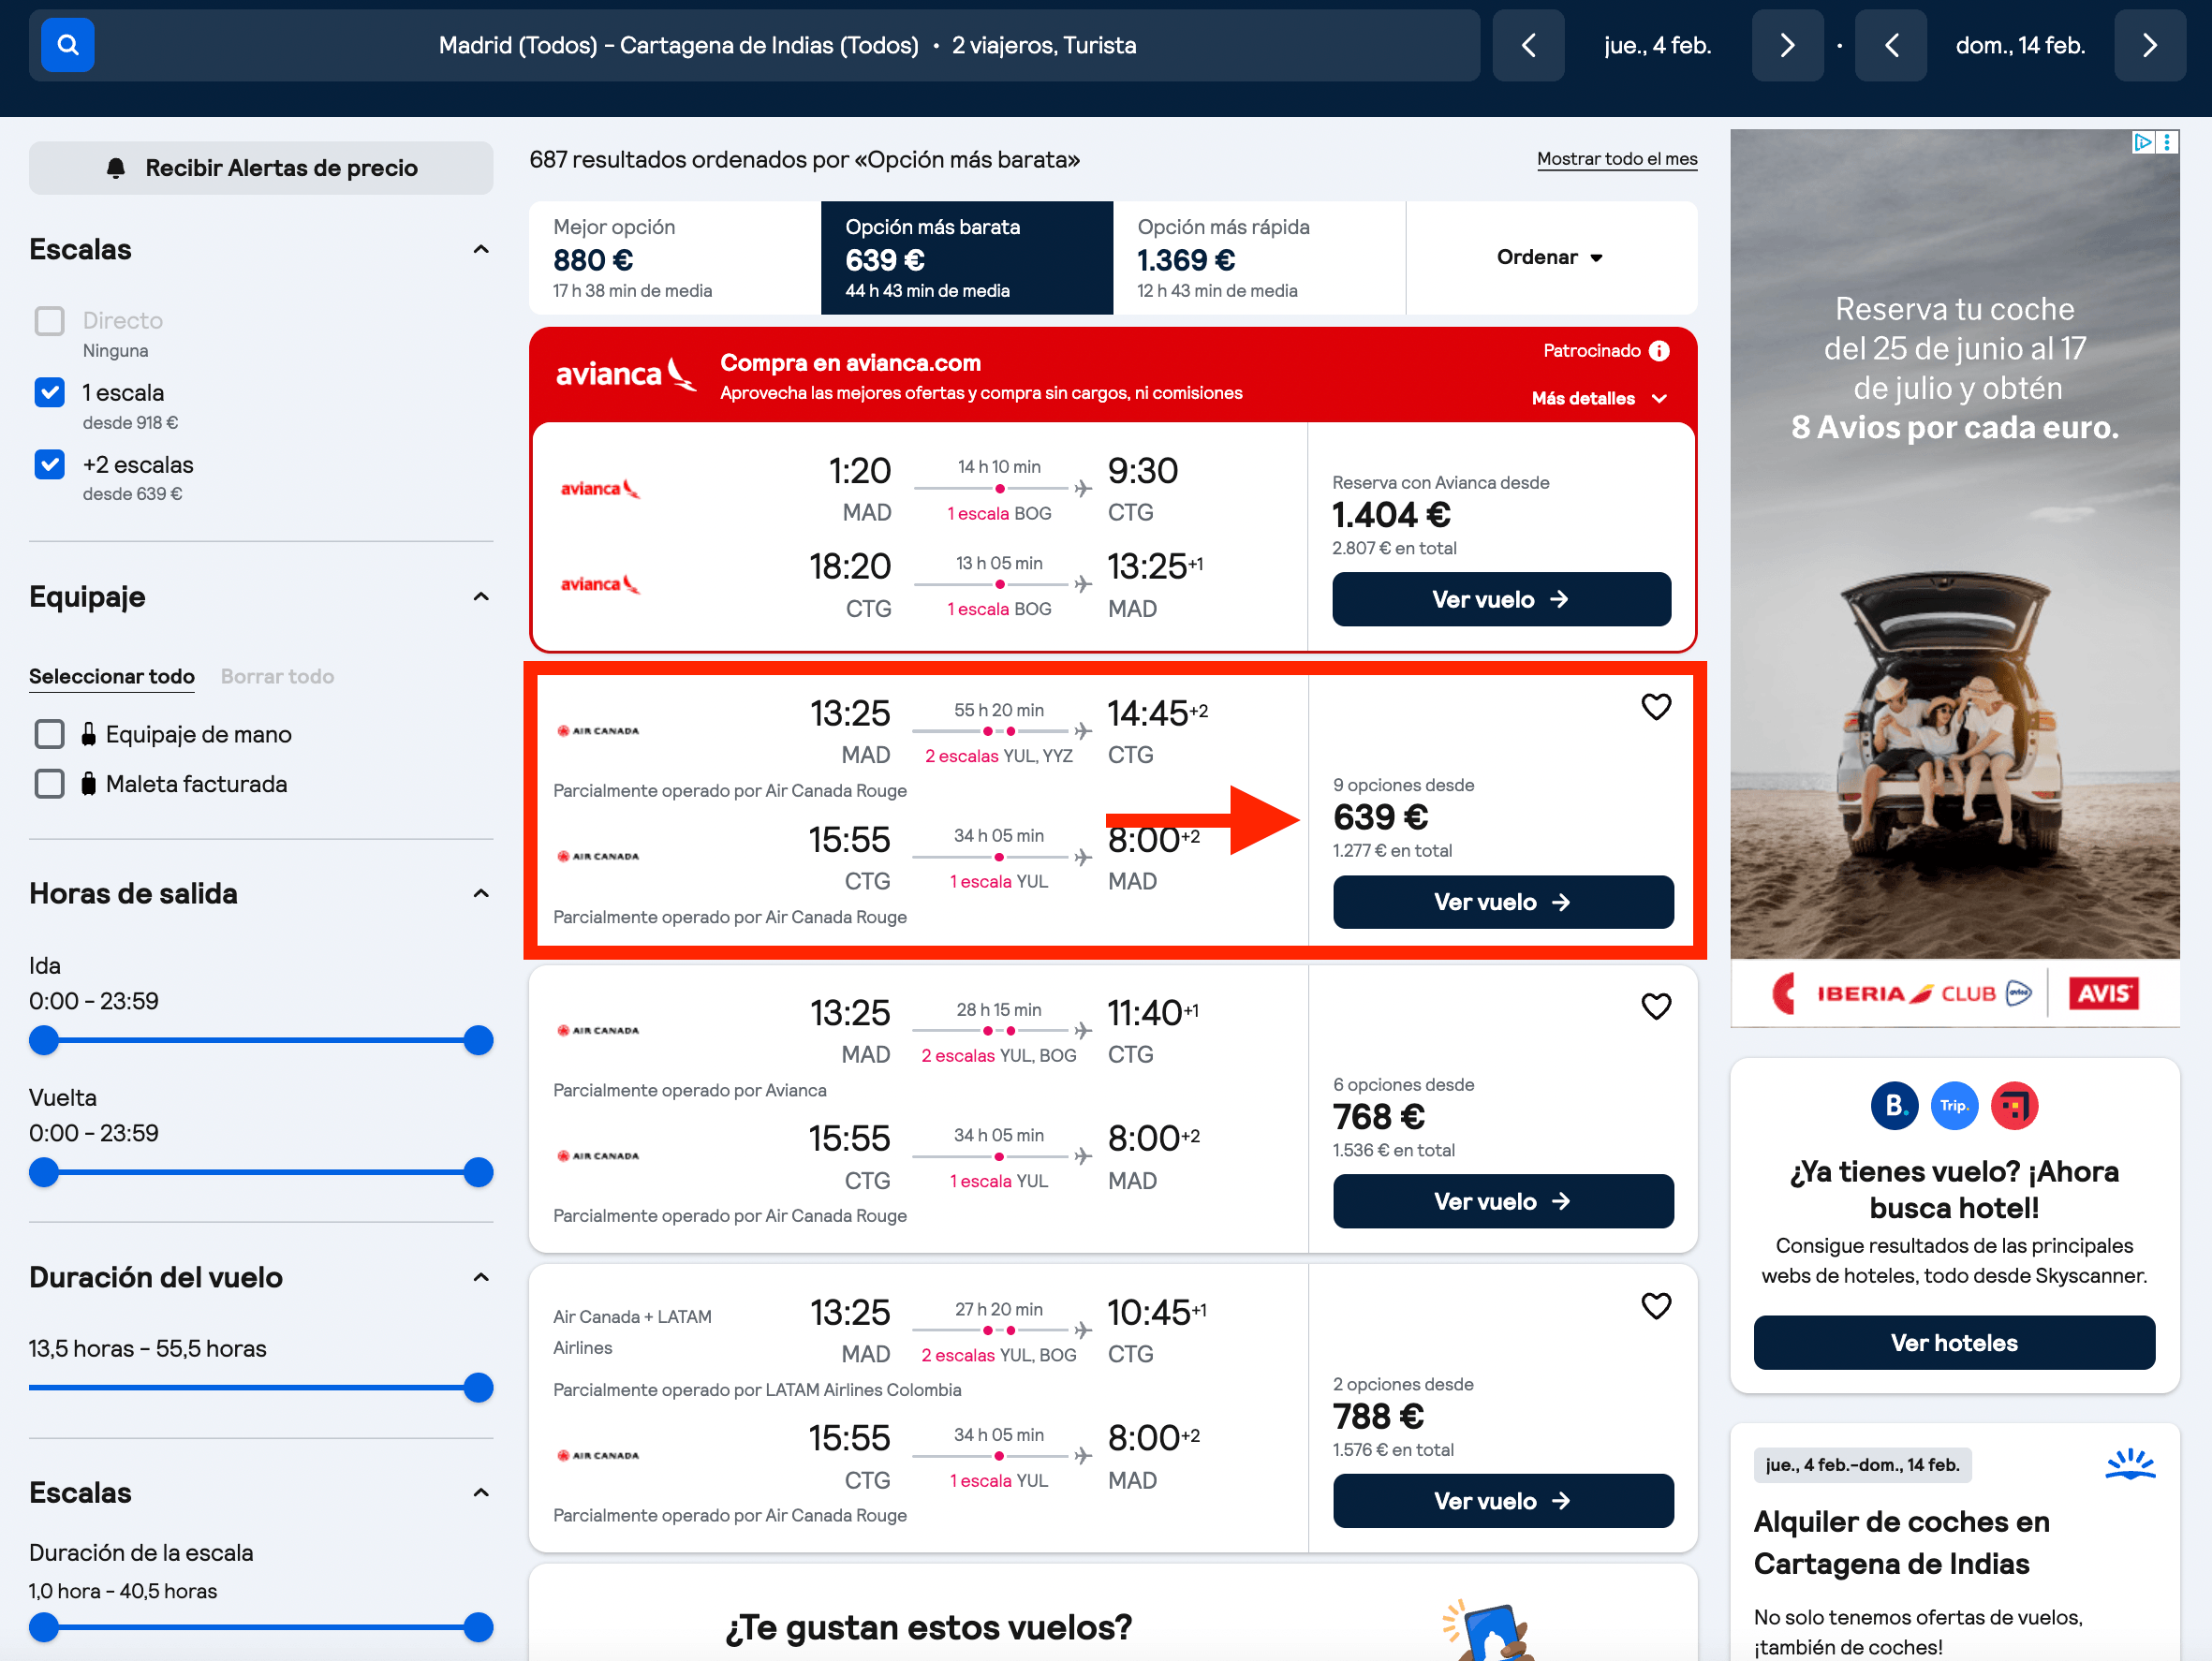
Task: Go to next departure date after jue., 4 feb.
Action: 1787,45
